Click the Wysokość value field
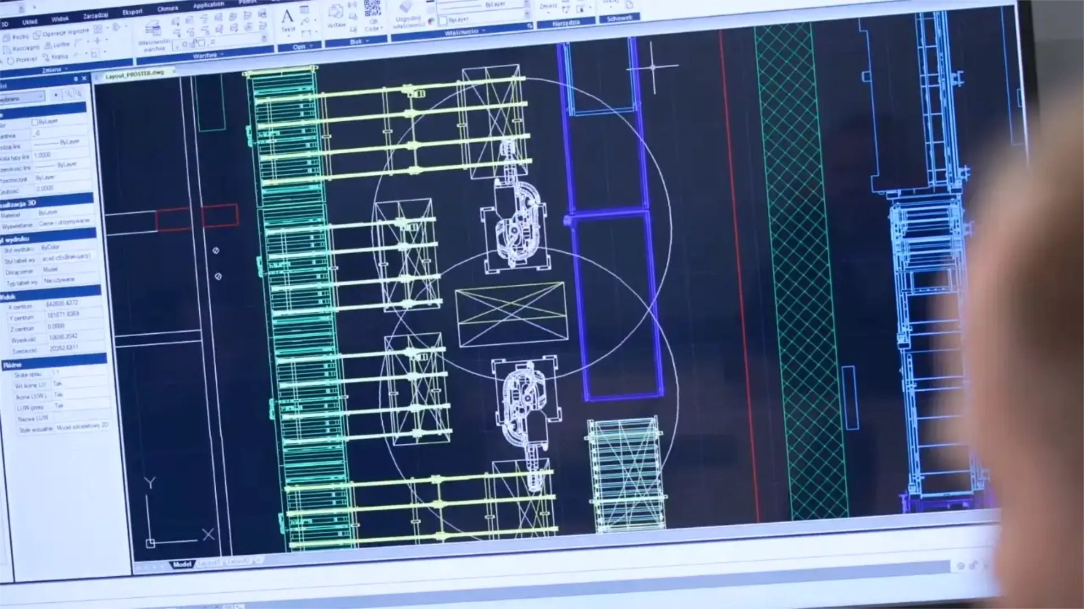The width and height of the screenshot is (1084, 609). [76, 337]
